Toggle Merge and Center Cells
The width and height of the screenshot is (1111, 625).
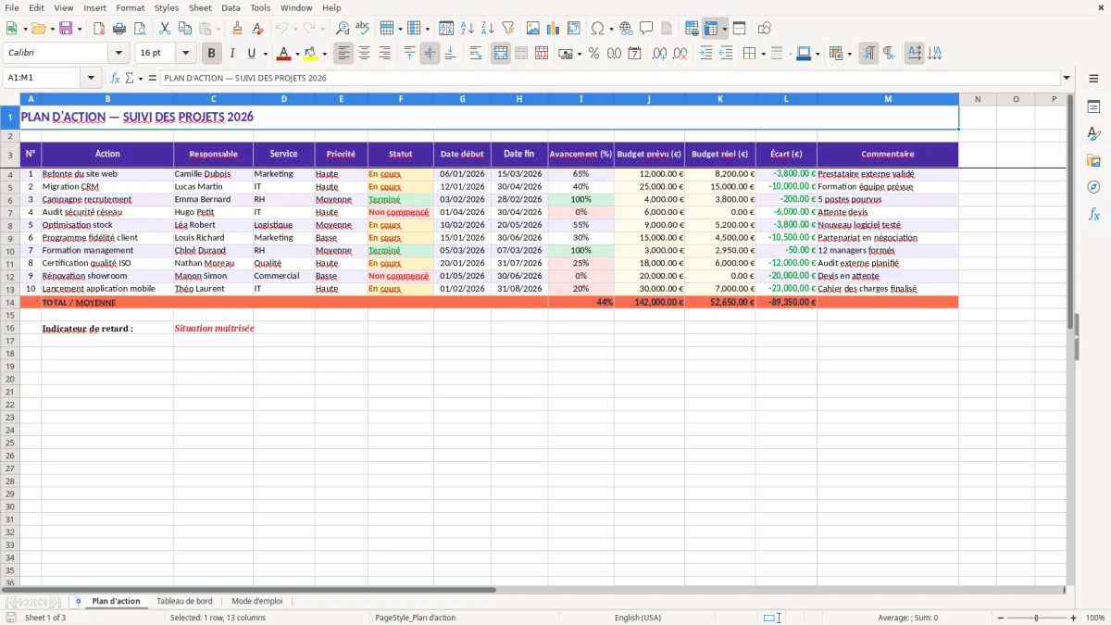[501, 54]
